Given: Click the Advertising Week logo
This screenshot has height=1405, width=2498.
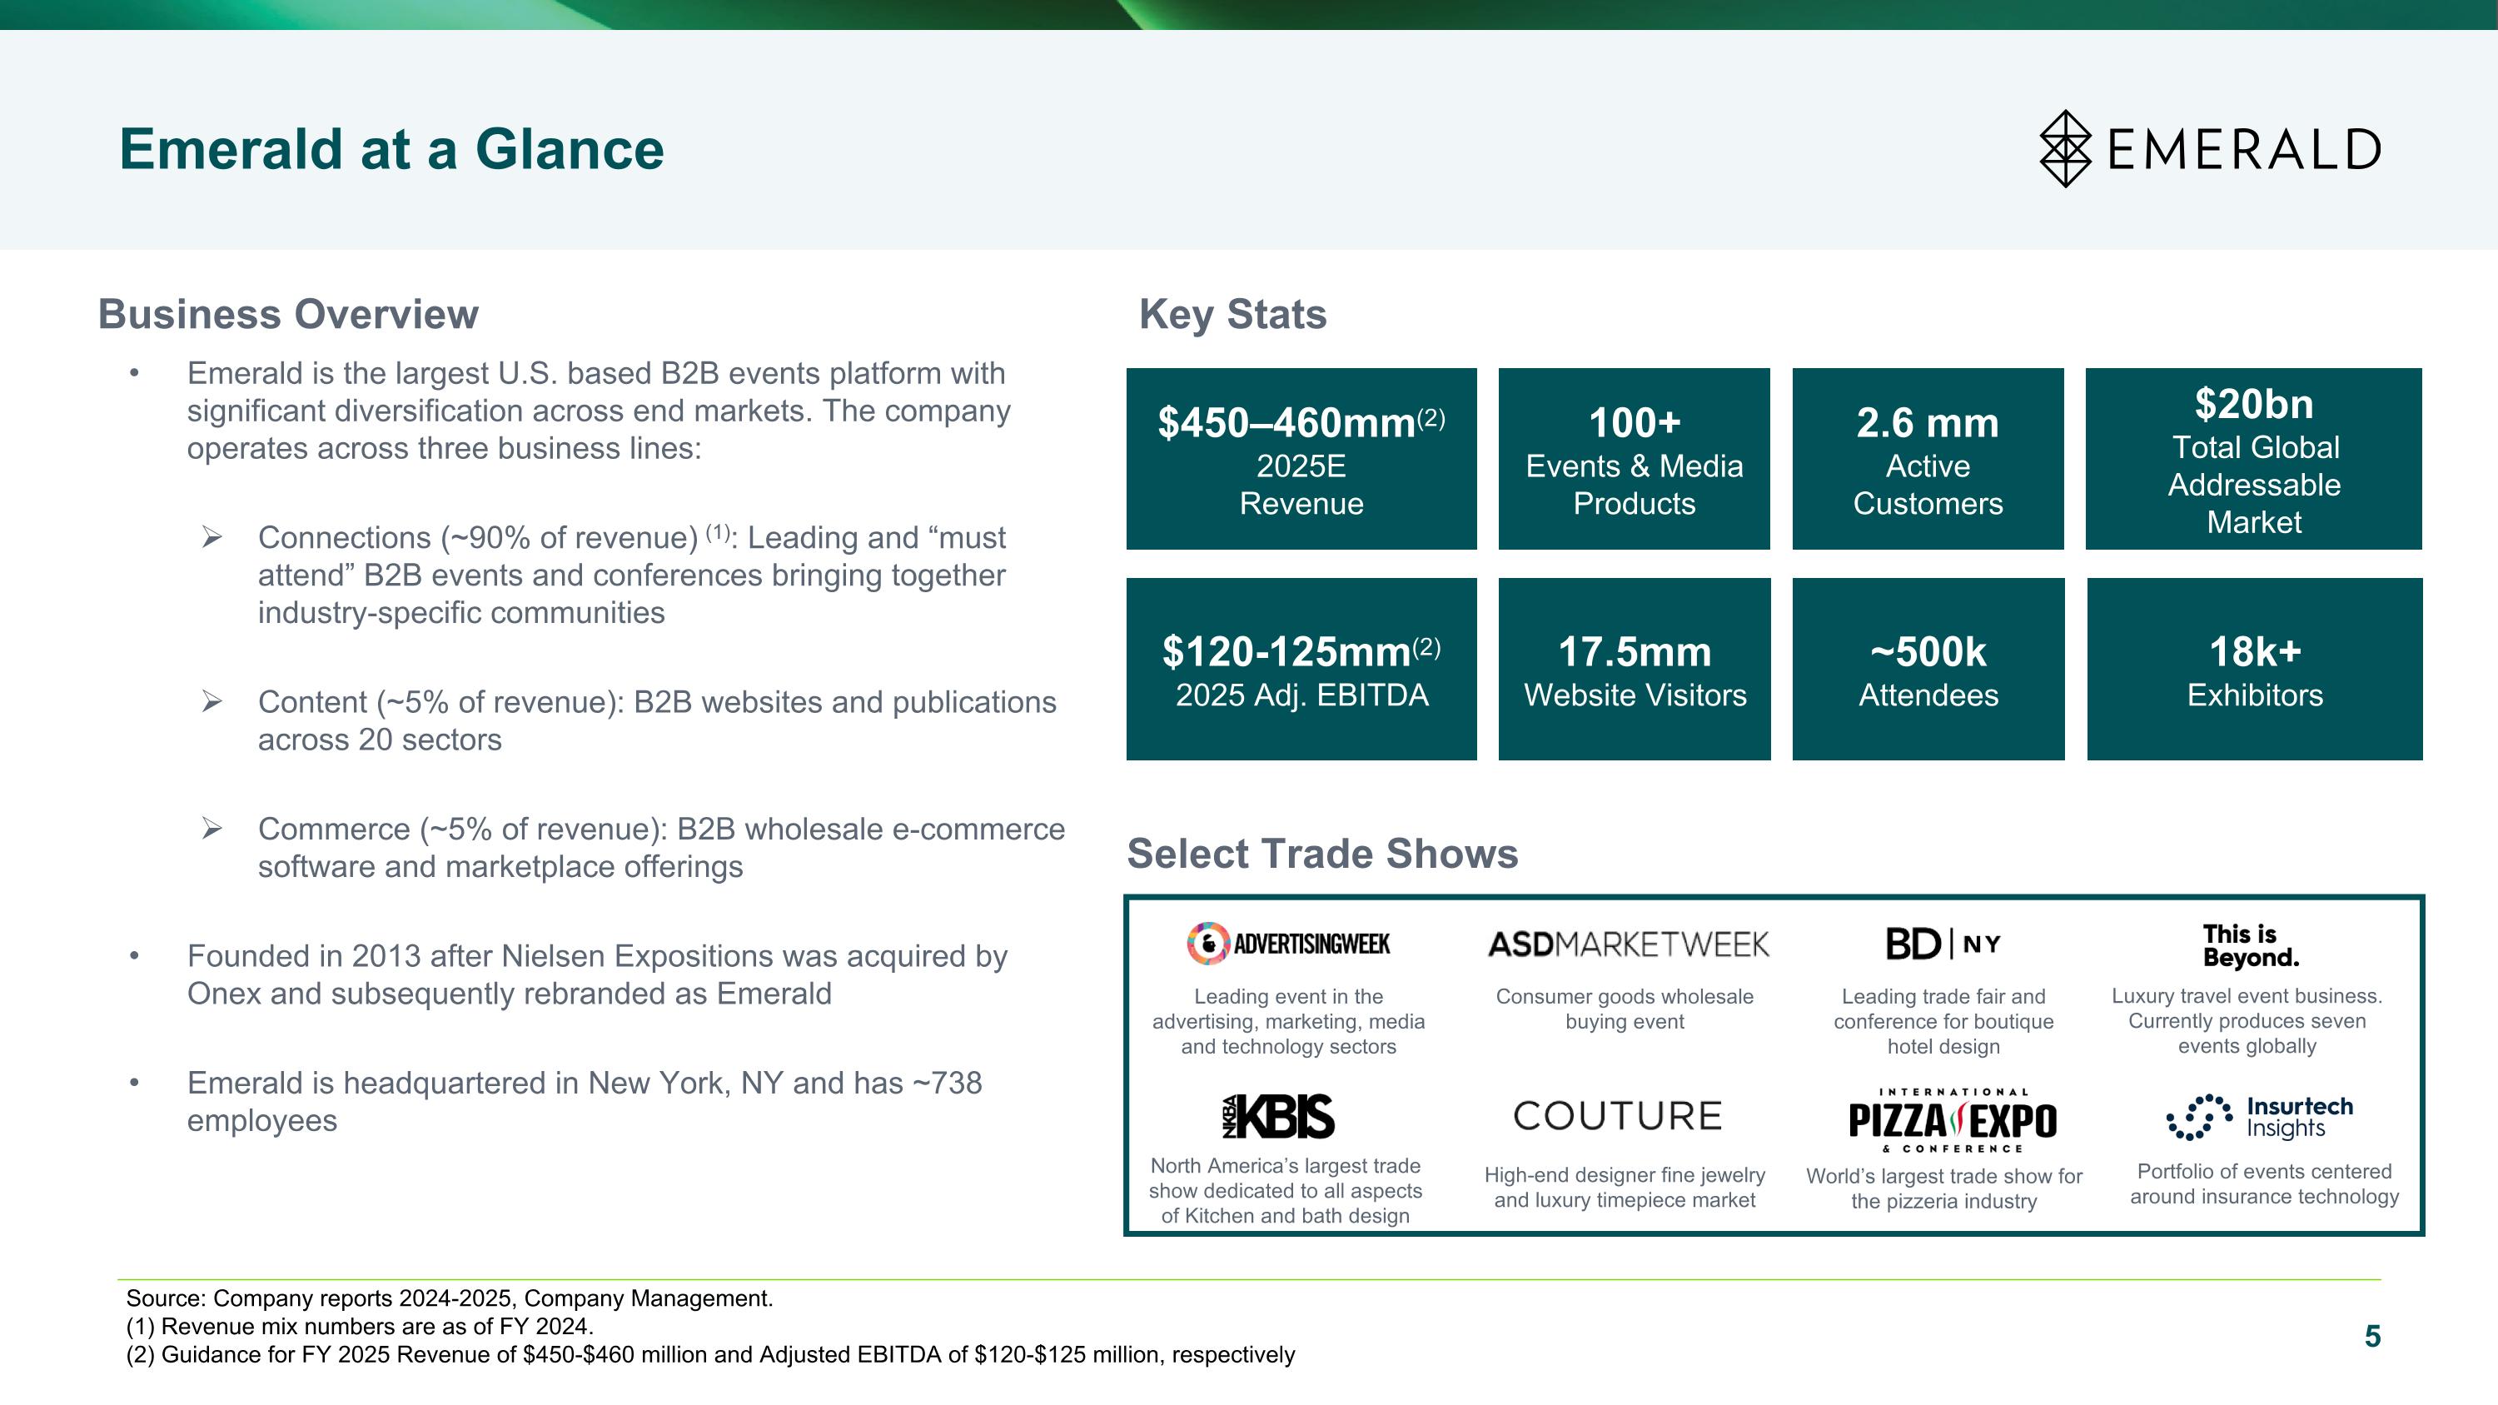Looking at the screenshot, I should (1288, 944).
